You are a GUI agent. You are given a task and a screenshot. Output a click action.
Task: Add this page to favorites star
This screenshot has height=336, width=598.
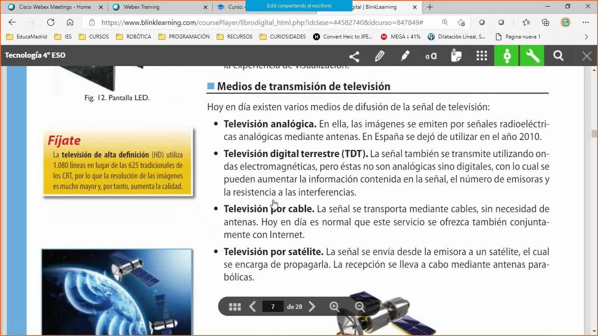click(x=461, y=22)
